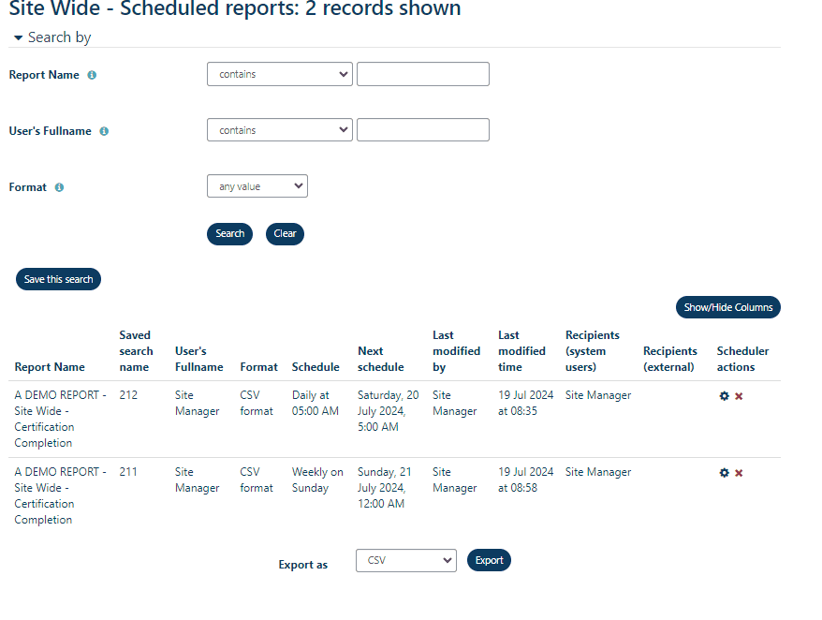Open the contains dropdown for User's Fullname
This screenshot has width=822, height=620.
[x=279, y=129]
